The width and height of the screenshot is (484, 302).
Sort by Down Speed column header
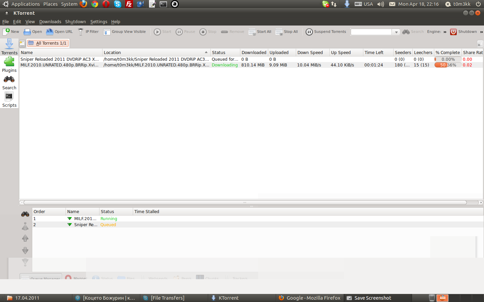point(313,52)
